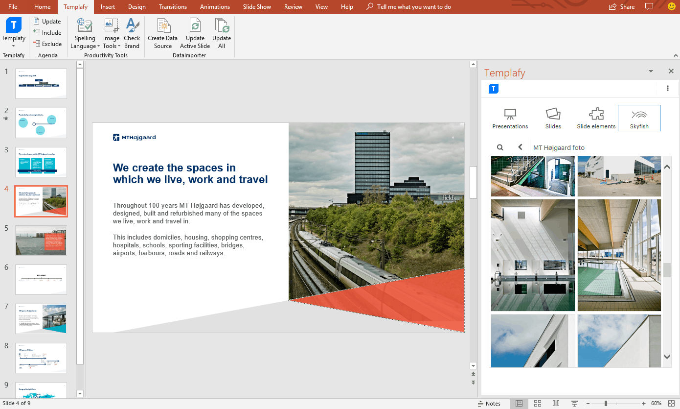Select Skyfish in Templafy pane
680x409 pixels.
[x=639, y=118]
